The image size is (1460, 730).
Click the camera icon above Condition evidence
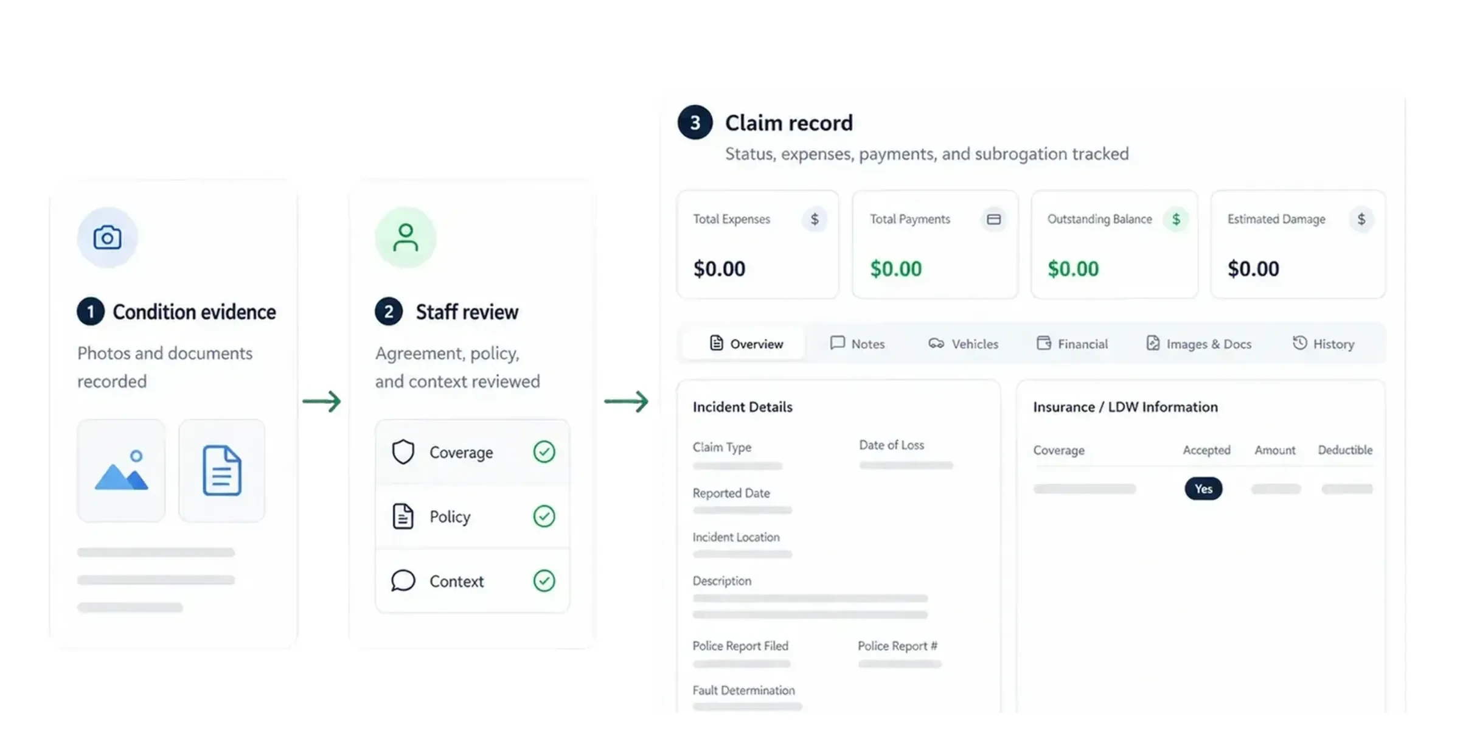pos(107,237)
